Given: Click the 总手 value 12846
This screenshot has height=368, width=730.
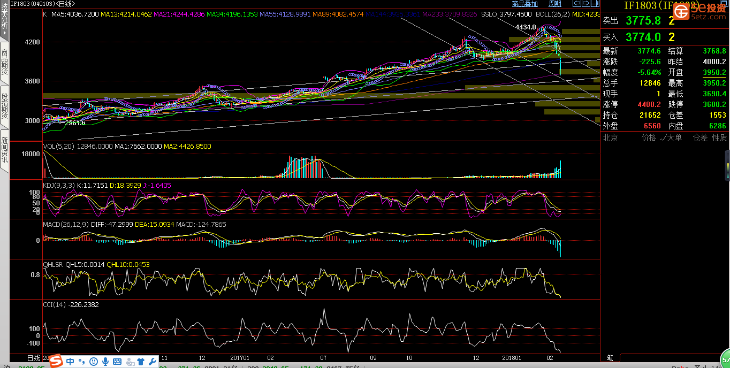Looking at the screenshot, I should pos(650,83).
